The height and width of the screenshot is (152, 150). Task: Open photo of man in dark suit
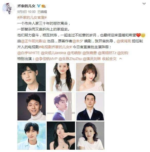coord(90,106)
